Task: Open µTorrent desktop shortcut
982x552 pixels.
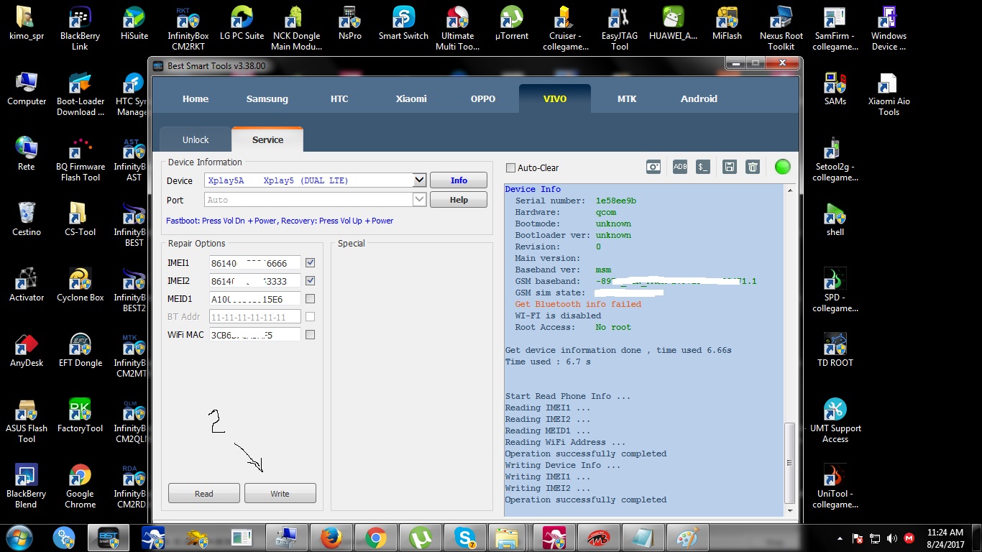Action: (512, 24)
